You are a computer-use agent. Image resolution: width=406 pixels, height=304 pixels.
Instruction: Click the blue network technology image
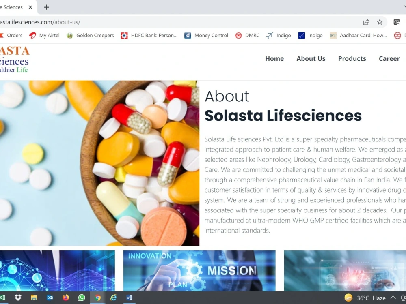(57, 271)
